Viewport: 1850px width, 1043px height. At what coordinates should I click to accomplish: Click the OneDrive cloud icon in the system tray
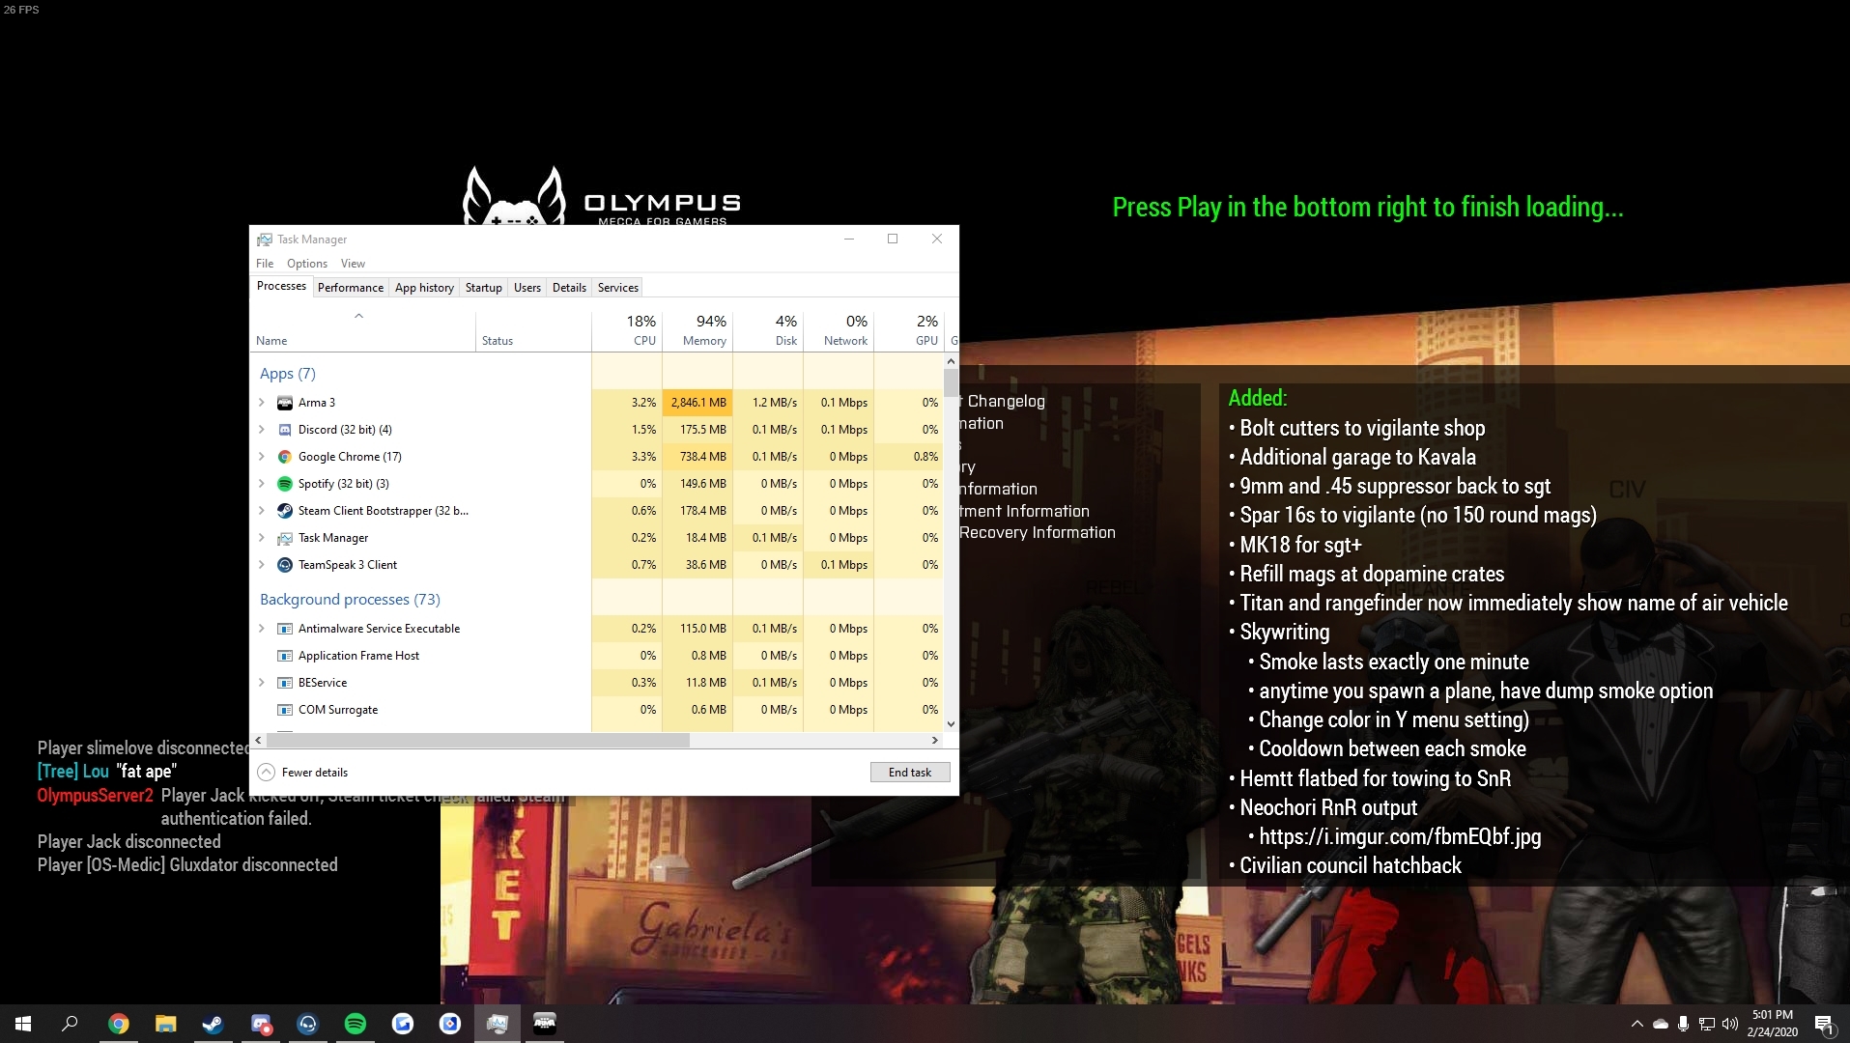[x=1661, y=1024]
